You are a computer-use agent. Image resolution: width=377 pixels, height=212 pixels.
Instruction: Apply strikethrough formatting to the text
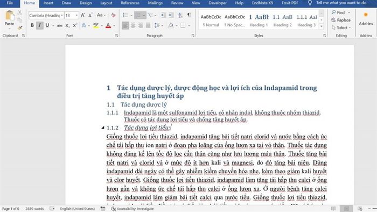tap(60, 25)
